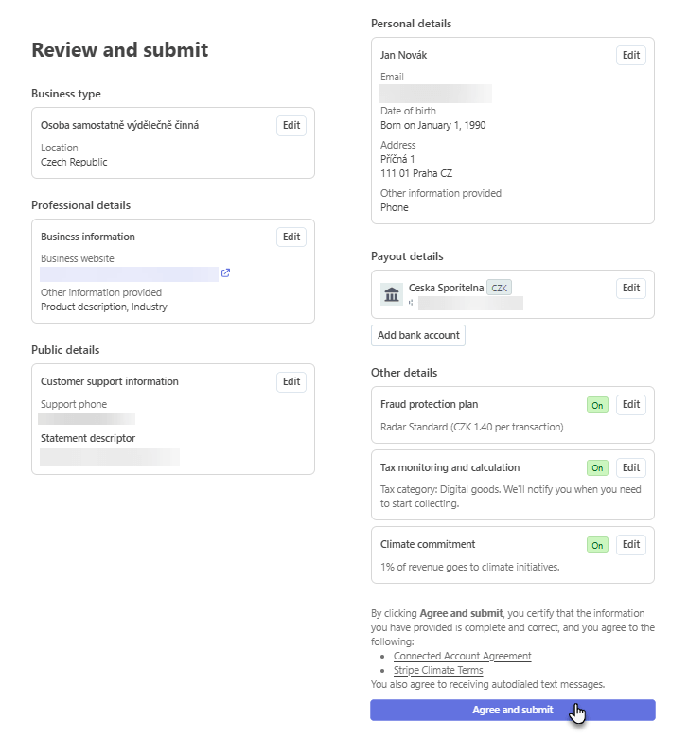
Task: Add bank account button
Action: click(x=418, y=335)
